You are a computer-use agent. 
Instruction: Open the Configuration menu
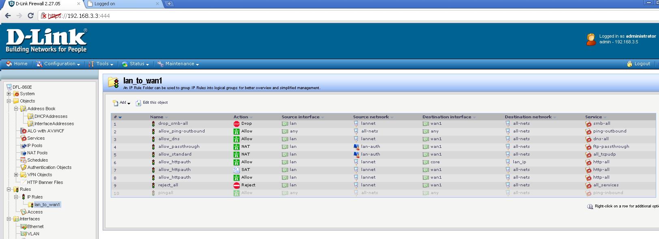pyautogui.click(x=58, y=64)
